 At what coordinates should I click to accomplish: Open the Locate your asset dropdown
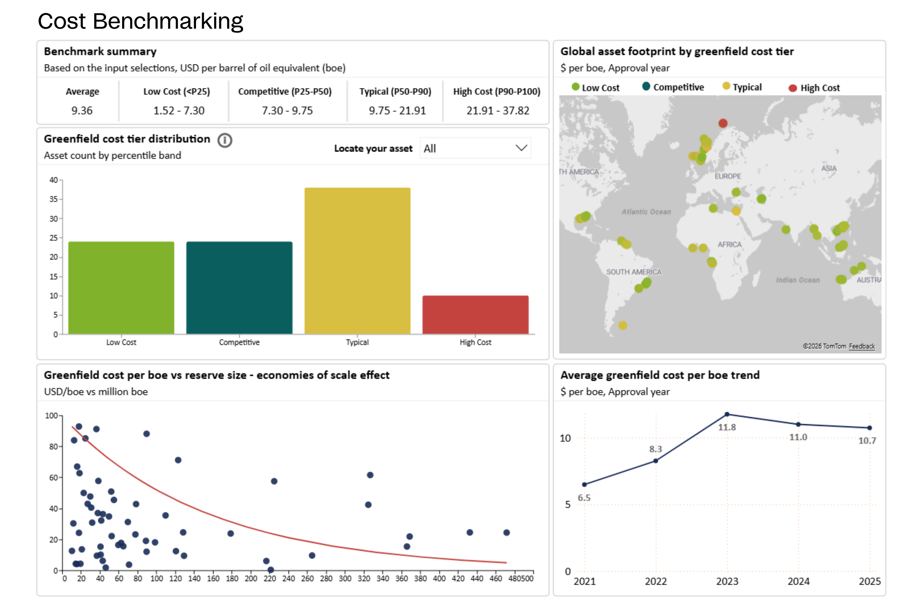[475, 148]
